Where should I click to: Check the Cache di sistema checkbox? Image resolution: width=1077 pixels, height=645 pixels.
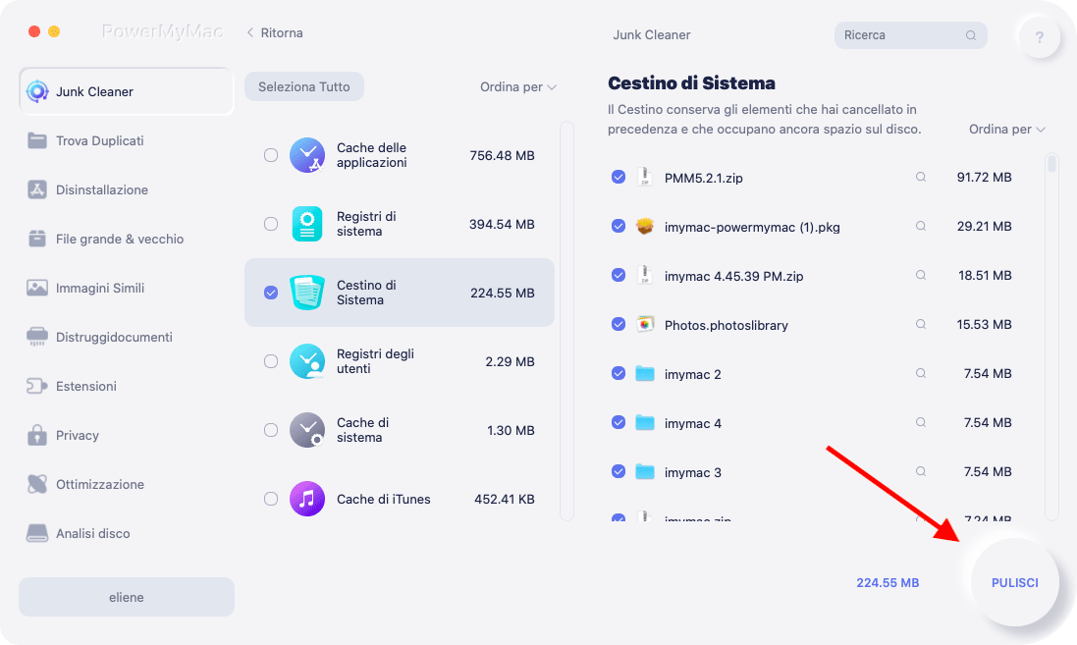[271, 430]
